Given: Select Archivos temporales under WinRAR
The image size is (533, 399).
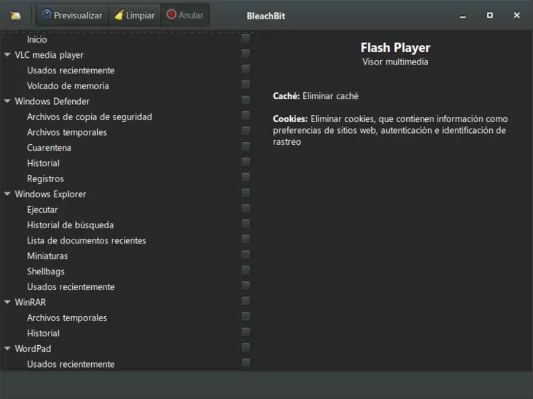Looking at the screenshot, I should [67, 318].
